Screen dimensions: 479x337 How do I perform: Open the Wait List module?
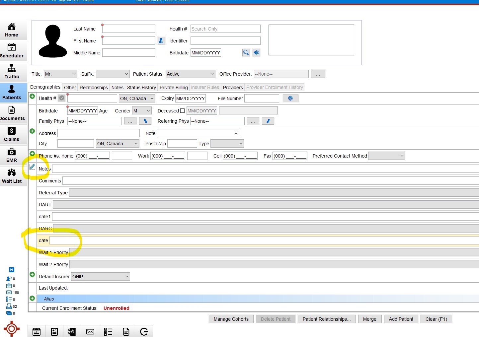coord(12,176)
